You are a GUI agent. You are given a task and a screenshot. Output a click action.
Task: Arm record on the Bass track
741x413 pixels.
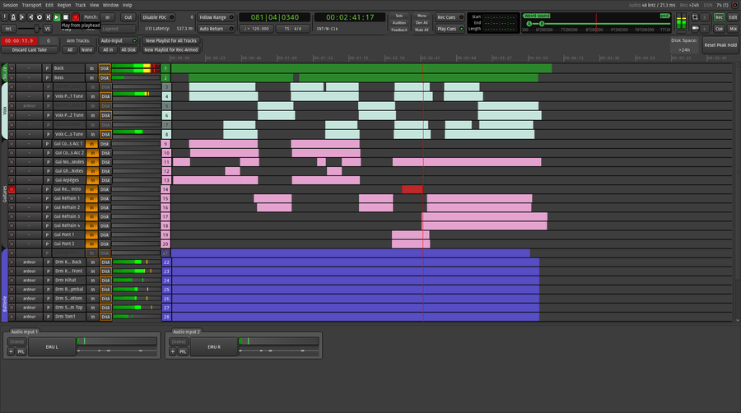pos(12,78)
